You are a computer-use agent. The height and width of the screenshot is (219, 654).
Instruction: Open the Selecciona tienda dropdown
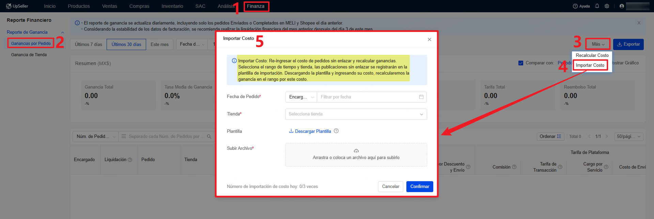[356, 114]
